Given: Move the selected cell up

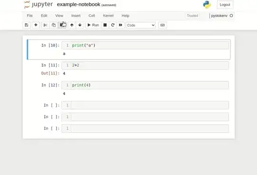Looking at the screenshot, I should [x=72, y=25].
